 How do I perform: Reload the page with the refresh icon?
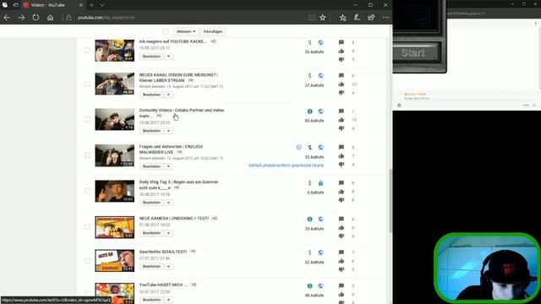[36, 18]
